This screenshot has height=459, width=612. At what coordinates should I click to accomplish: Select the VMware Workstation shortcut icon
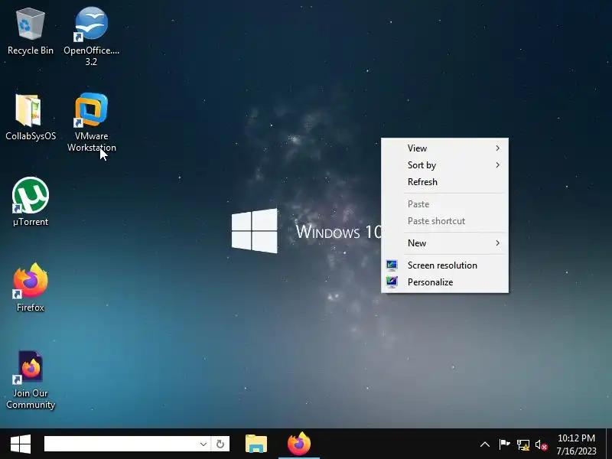pyautogui.click(x=91, y=122)
